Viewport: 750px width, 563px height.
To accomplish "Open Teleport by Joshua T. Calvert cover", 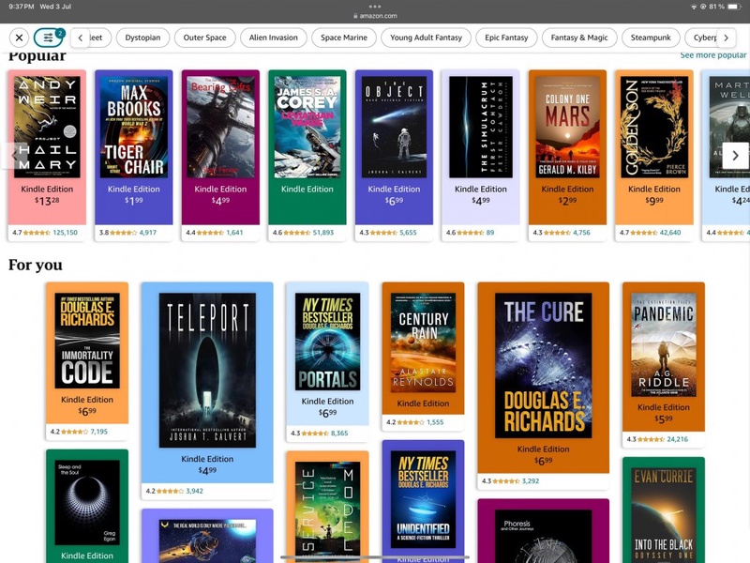I will [x=207, y=370].
